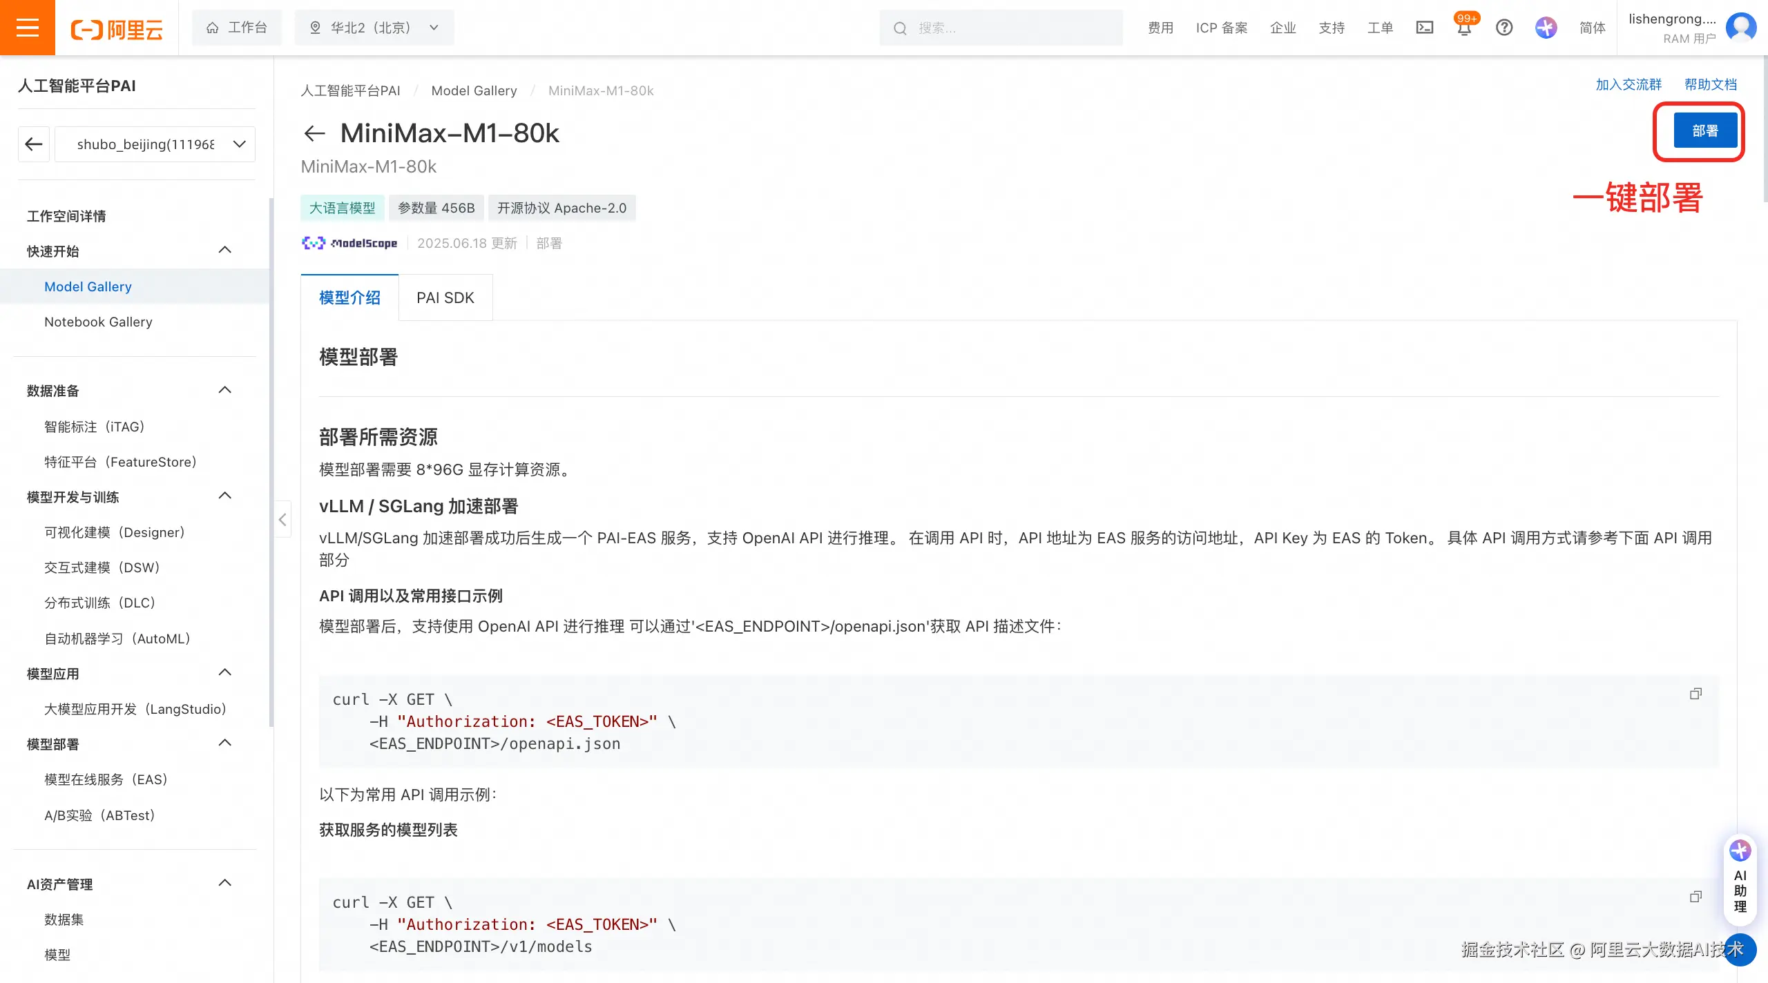Launch the AI assistant star icon
Image resolution: width=1768 pixels, height=983 pixels.
(1545, 28)
